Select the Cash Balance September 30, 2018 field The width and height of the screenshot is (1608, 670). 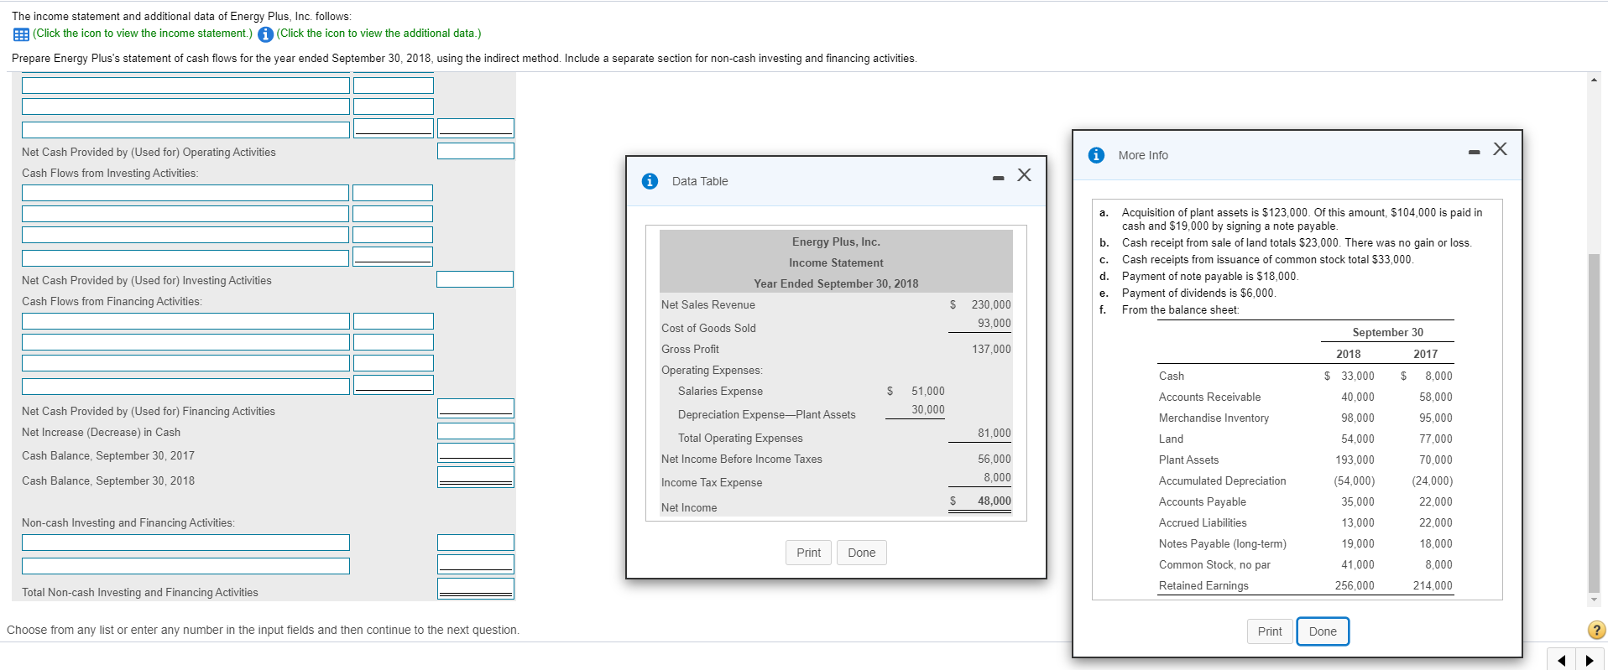[475, 477]
